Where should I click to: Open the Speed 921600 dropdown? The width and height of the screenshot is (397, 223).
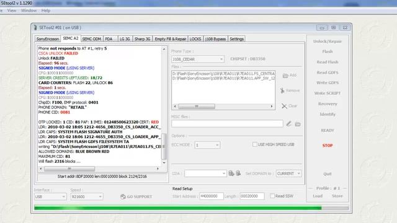coord(86,197)
